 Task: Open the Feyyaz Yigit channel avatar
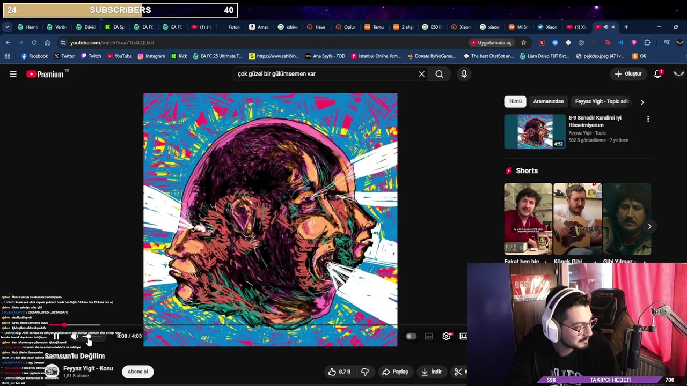click(52, 372)
